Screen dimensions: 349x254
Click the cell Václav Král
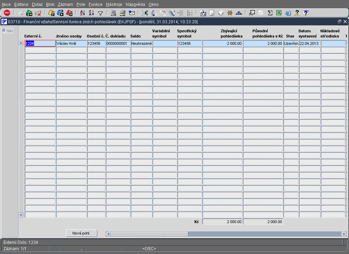tap(71, 43)
